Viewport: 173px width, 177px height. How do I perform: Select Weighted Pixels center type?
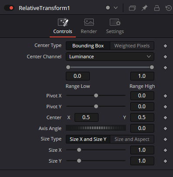132,46
